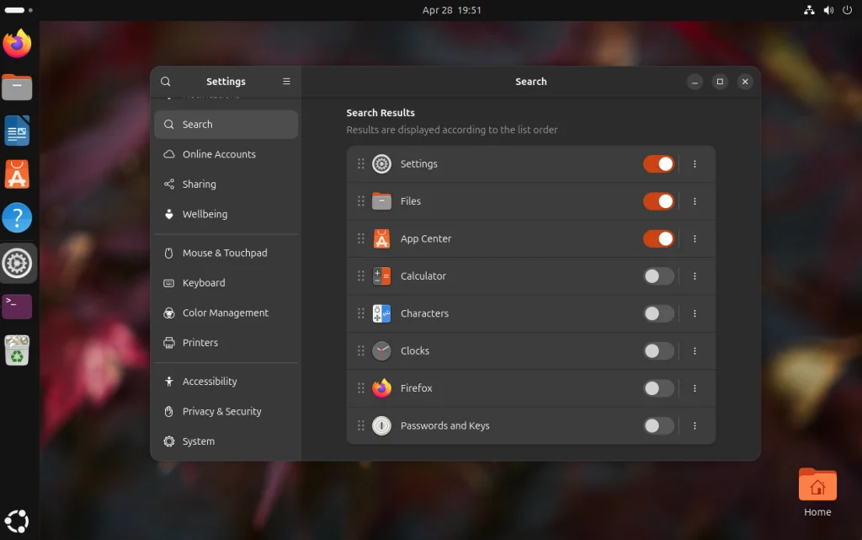
Task: Click the Characters app icon
Action: (x=381, y=313)
